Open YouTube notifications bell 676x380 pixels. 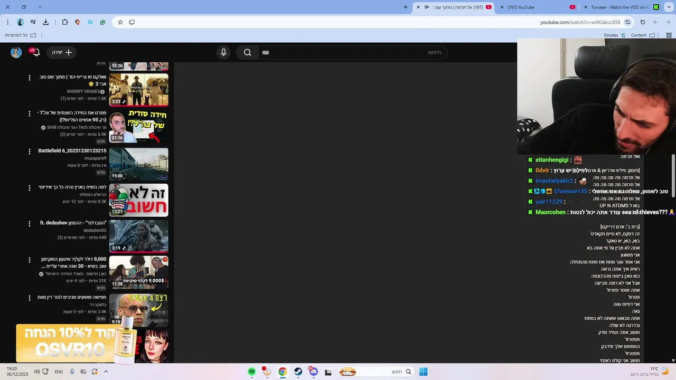35,52
